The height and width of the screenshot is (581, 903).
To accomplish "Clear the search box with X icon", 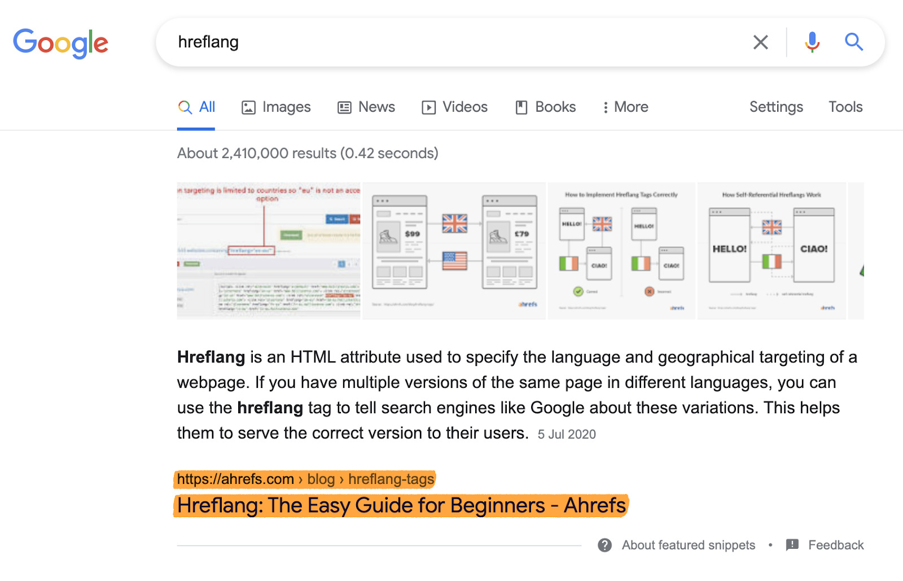I will 760,42.
